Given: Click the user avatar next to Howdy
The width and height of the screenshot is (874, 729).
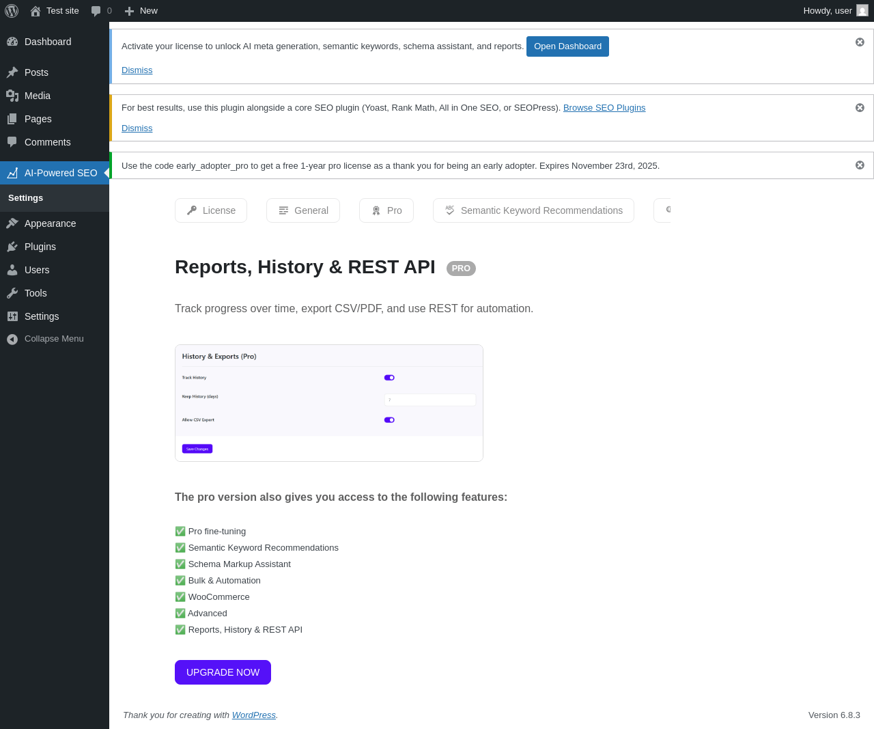Looking at the screenshot, I should click(862, 11).
